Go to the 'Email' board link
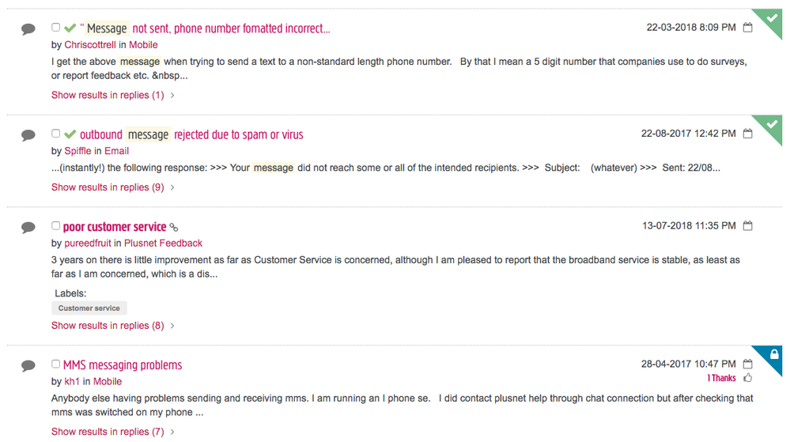 pyautogui.click(x=116, y=151)
